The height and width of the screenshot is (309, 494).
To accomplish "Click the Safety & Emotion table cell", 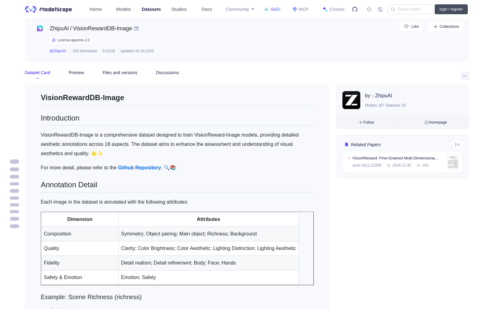I will [80, 277].
